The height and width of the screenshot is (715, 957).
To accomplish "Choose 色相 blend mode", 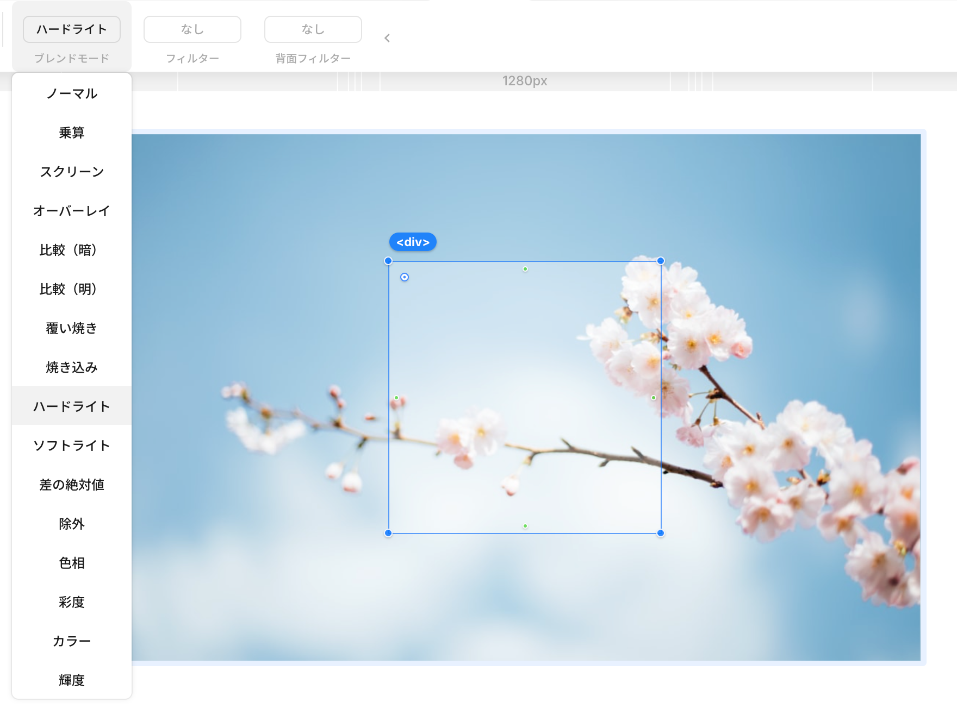I will (x=71, y=563).
